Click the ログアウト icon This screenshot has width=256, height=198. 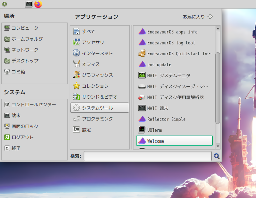click(7, 137)
